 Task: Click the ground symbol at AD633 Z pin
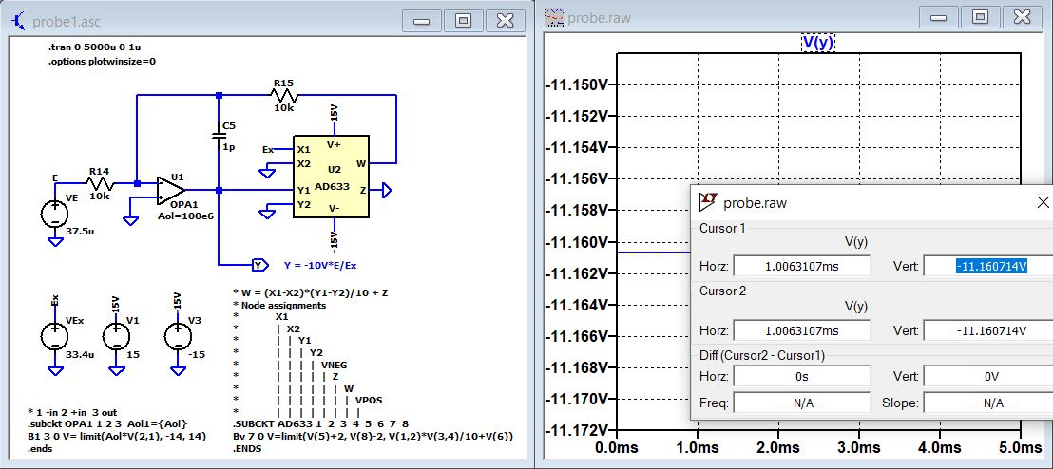(x=386, y=191)
